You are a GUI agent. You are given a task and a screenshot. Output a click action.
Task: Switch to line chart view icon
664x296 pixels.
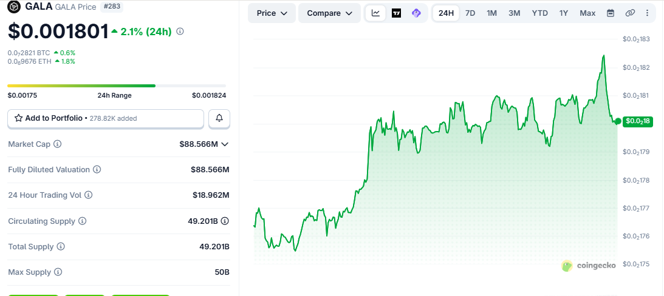tap(375, 13)
